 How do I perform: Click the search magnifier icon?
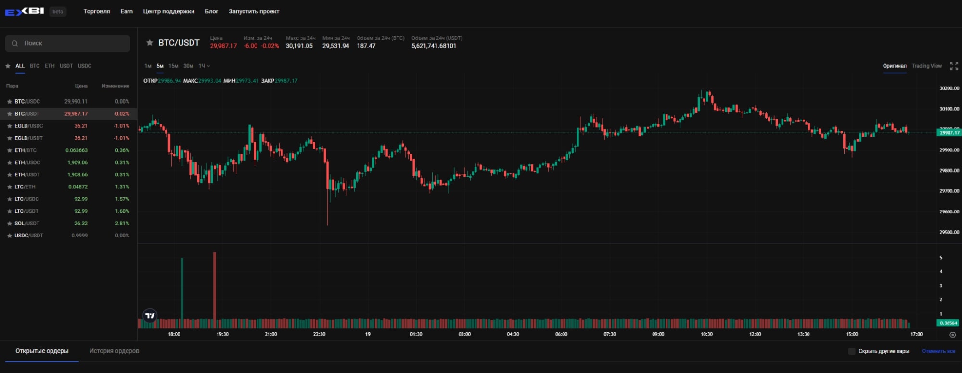click(x=15, y=43)
